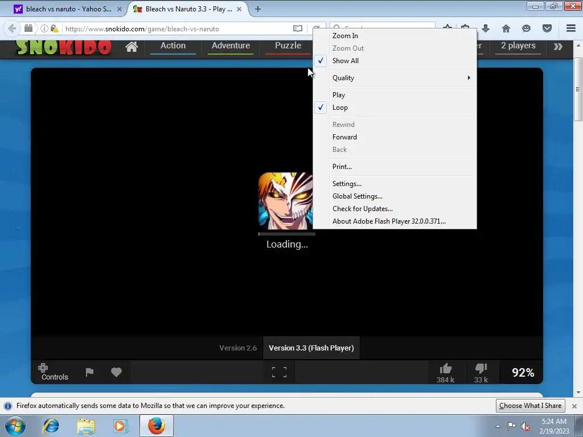Dismiss the Firefox data notification bar
583x437 pixels.
pos(574,406)
